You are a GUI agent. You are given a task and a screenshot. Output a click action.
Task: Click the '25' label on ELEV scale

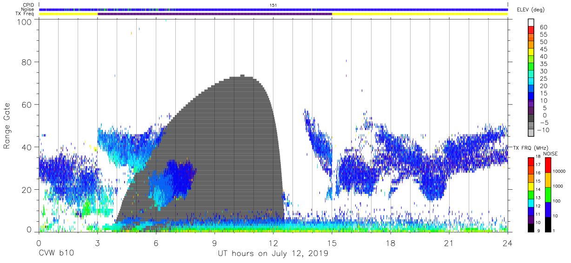tap(543, 79)
